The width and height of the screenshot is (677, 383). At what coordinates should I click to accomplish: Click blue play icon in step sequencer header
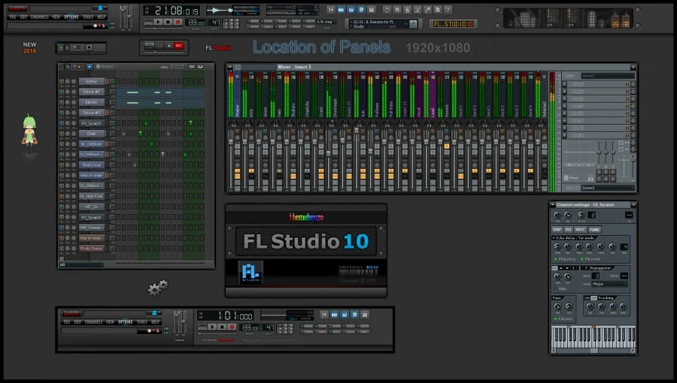click(x=90, y=67)
